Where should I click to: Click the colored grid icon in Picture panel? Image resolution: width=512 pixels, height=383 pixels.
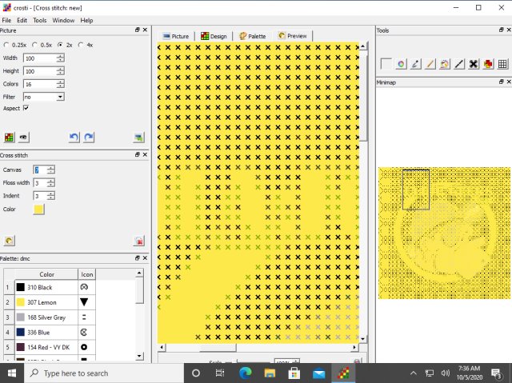[9, 138]
